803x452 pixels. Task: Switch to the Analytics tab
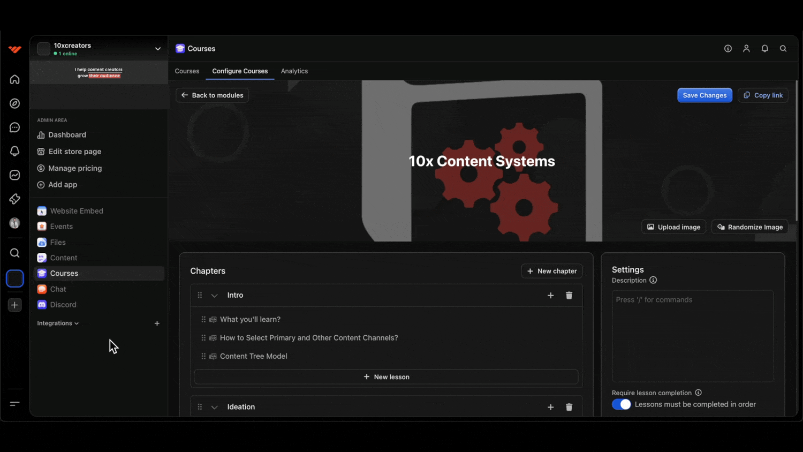[294, 71]
